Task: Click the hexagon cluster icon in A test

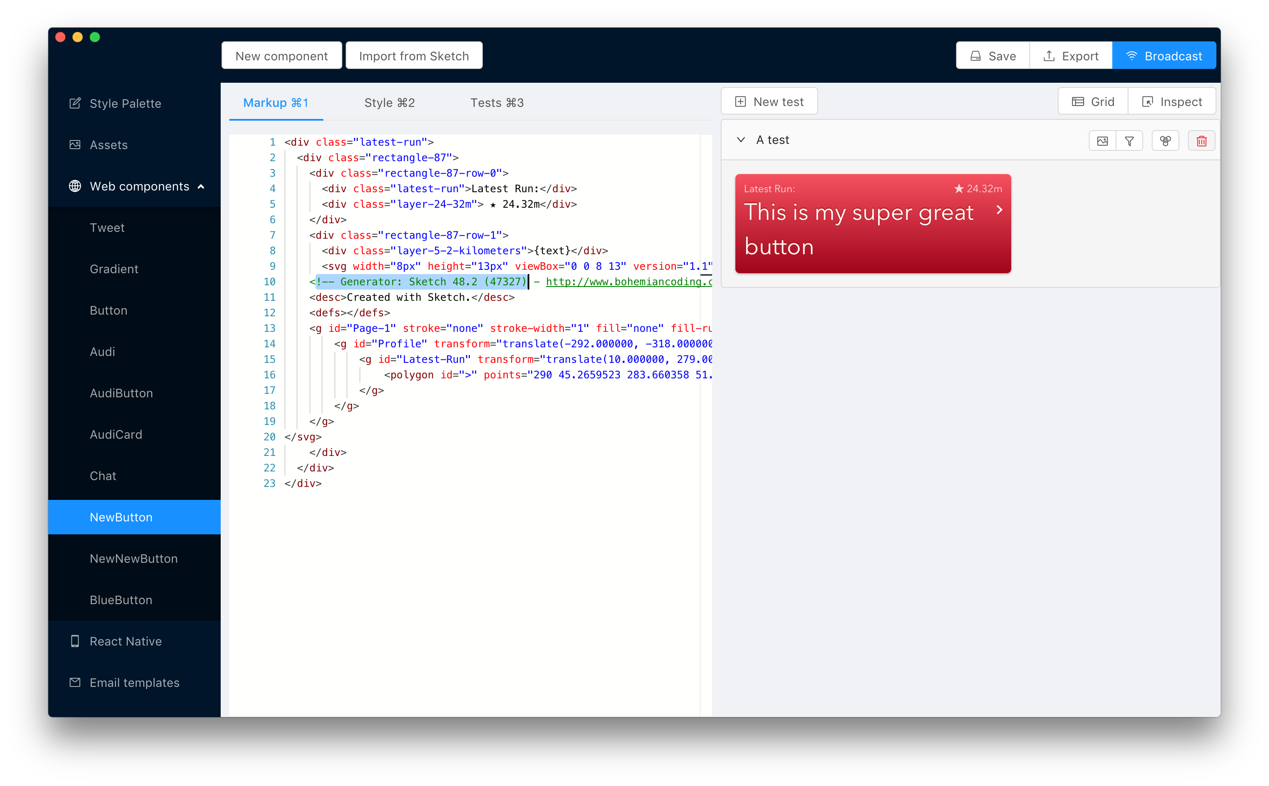Action: 1165,141
